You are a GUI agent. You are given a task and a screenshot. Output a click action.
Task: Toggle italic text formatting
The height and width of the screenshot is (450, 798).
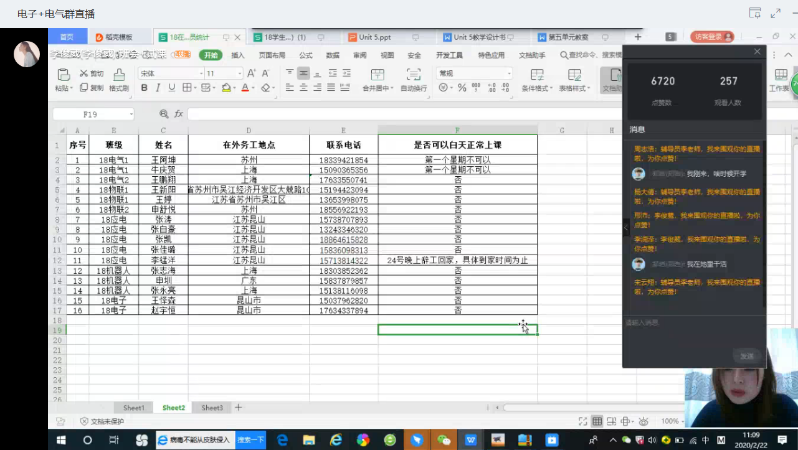pyautogui.click(x=158, y=88)
